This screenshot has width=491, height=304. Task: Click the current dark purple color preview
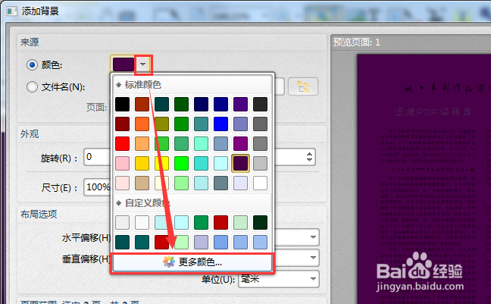124,64
